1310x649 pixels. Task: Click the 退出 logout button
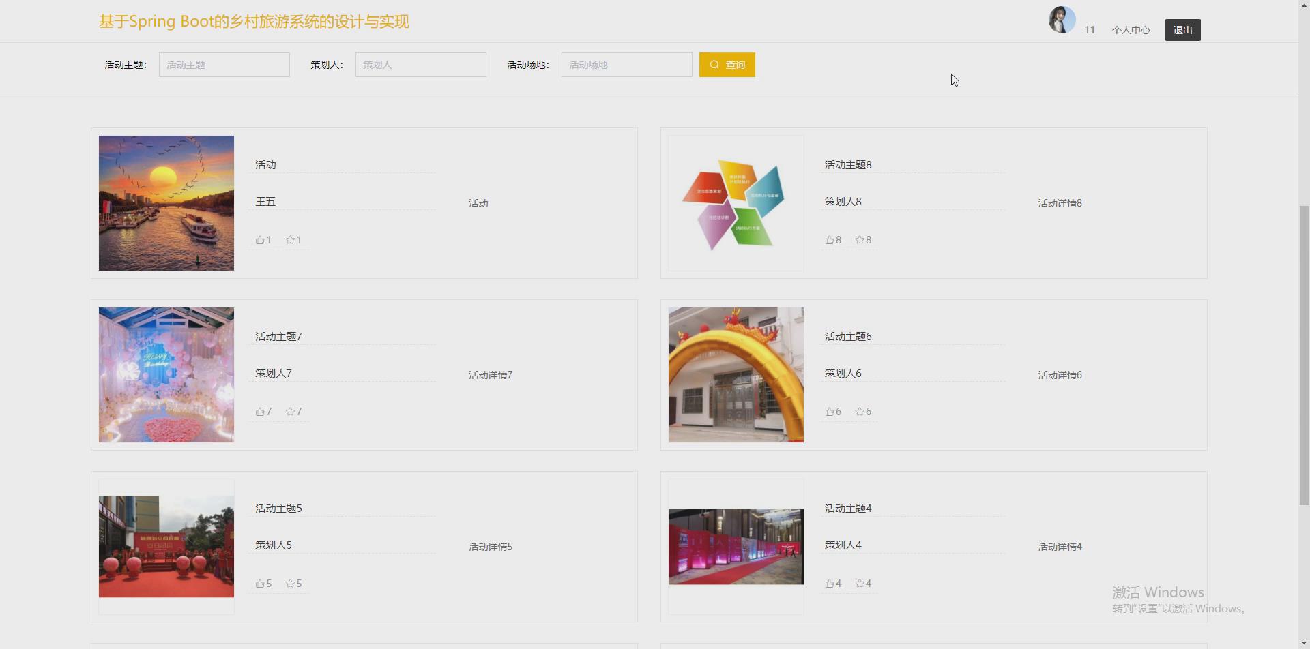[x=1182, y=29]
